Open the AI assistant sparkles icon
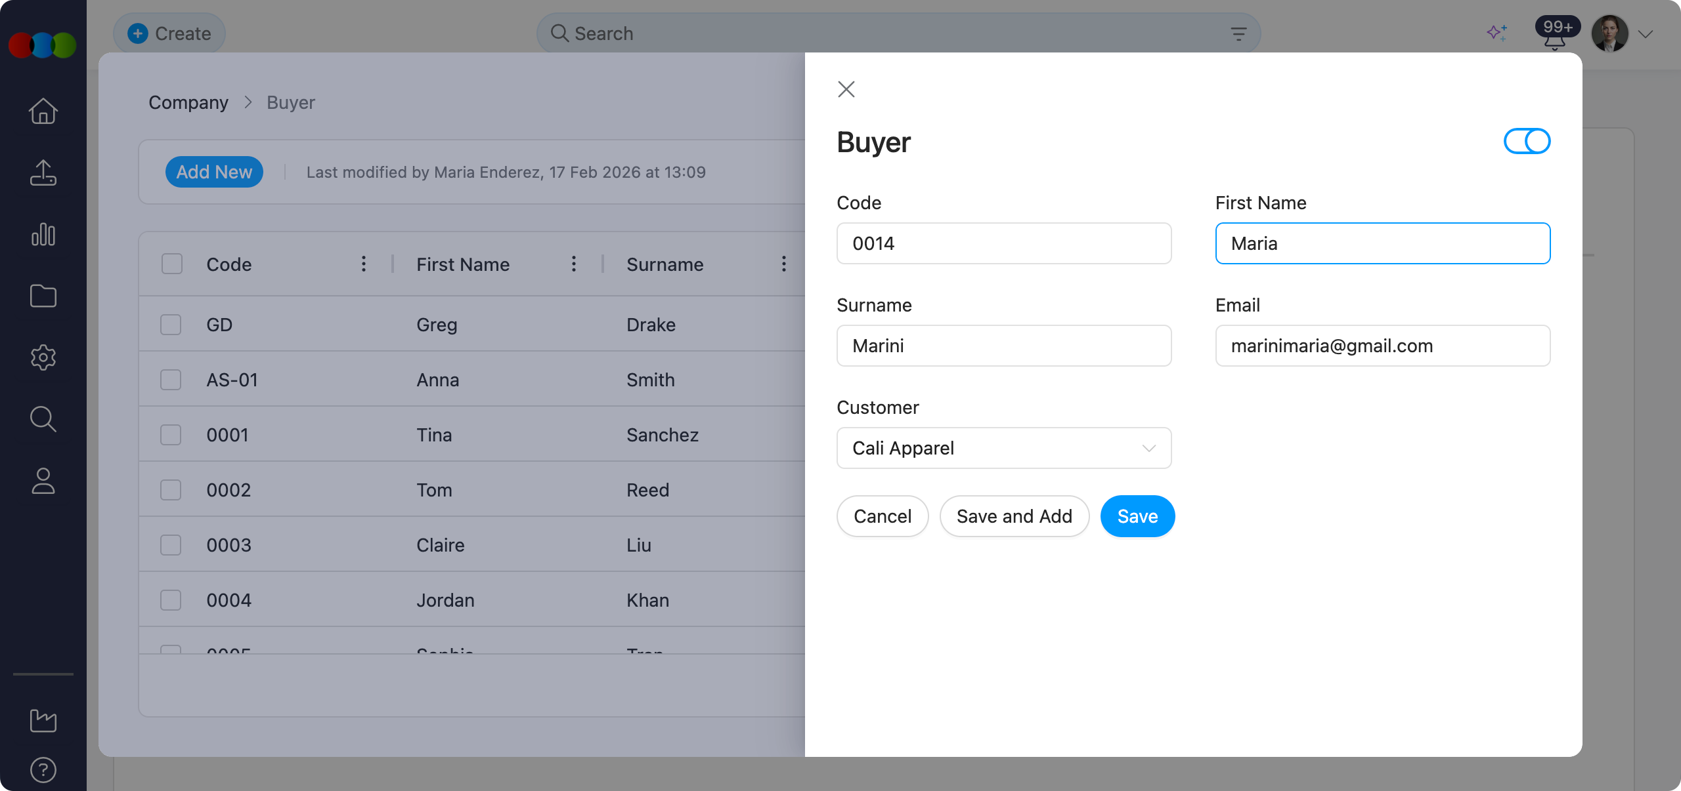The width and height of the screenshot is (1681, 791). click(1497, 33)
